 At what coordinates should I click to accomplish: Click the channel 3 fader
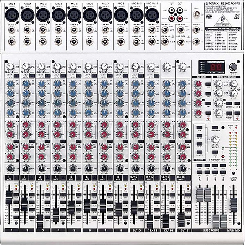tap(40, 221)
